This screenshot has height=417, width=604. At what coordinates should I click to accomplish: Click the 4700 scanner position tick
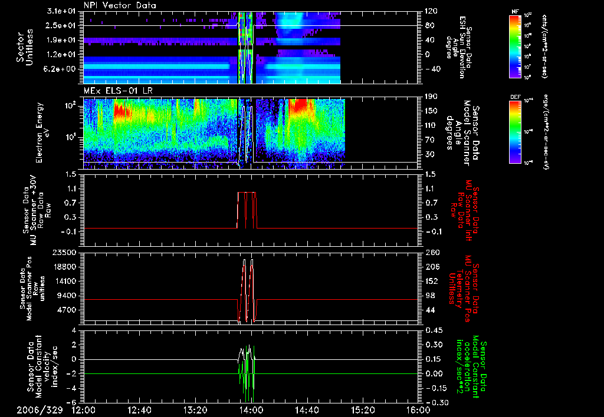[67, 310]
